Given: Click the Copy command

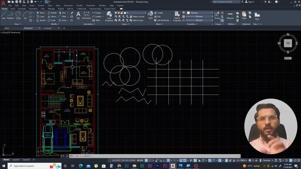Looking at the screenshot, I should tap(40, 17).
